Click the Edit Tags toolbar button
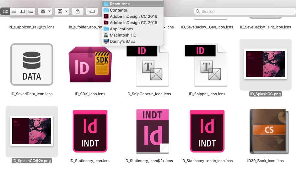296x169 pixels. point(92,11)
